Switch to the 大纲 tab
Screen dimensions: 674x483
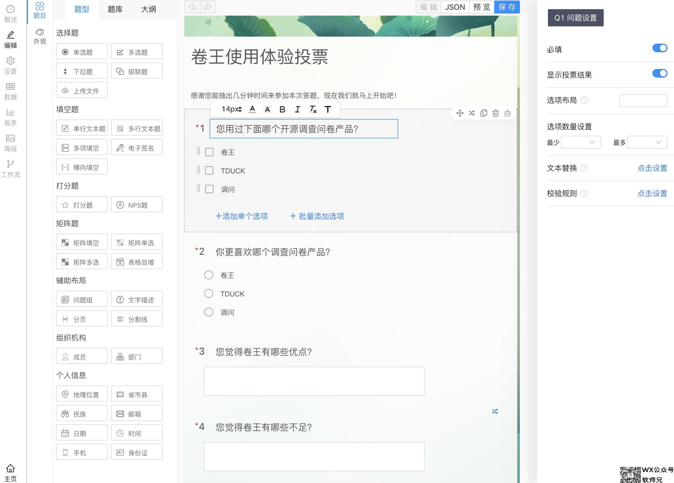coord(149,9)
